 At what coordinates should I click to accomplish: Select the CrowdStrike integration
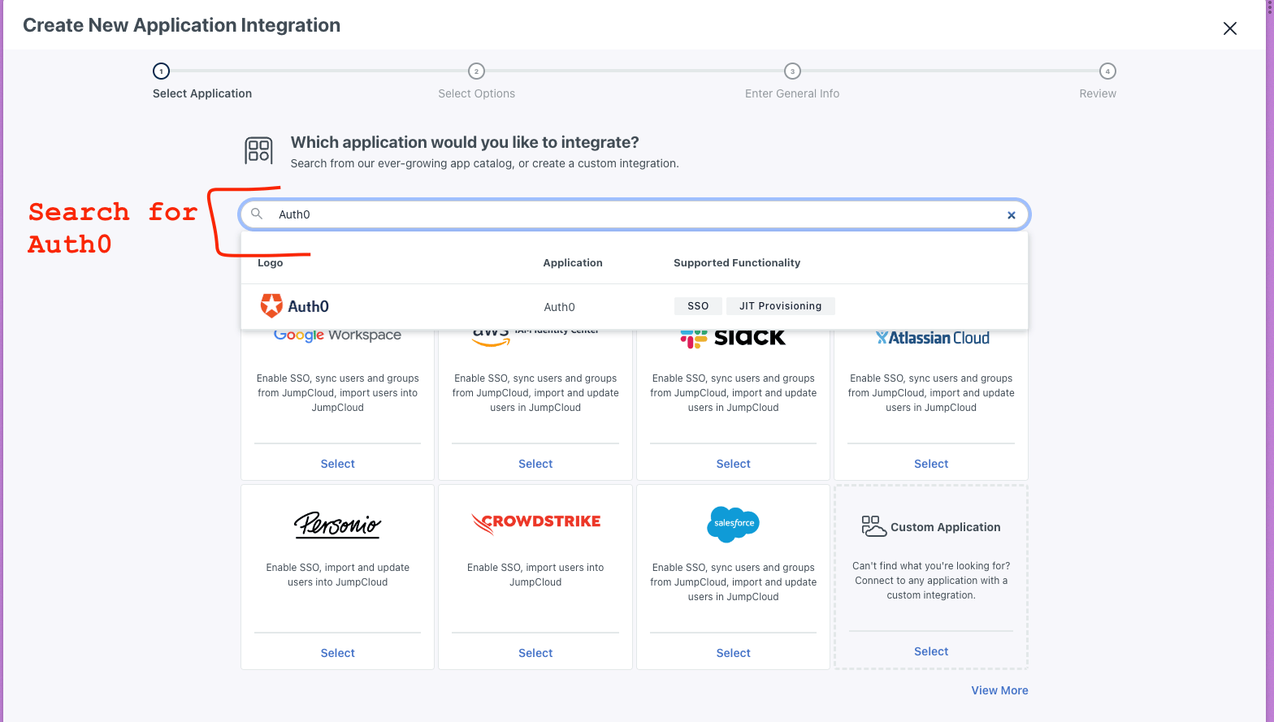click(x=535, y=653)
